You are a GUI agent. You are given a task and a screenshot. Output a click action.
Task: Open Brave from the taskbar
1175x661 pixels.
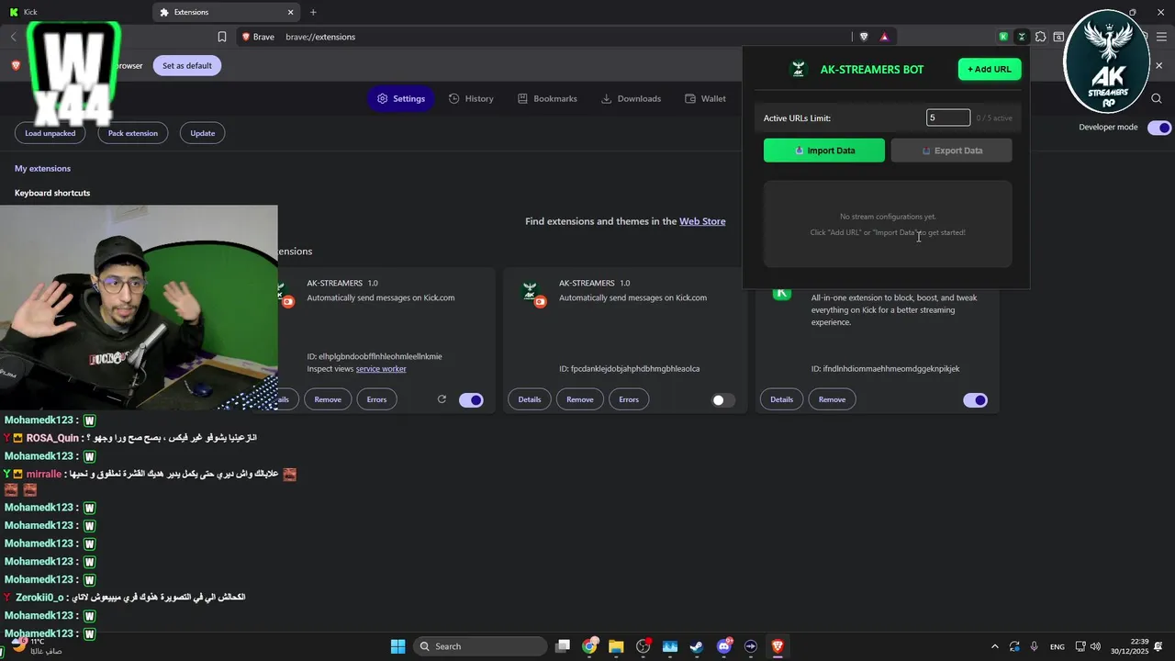(778, 646)
